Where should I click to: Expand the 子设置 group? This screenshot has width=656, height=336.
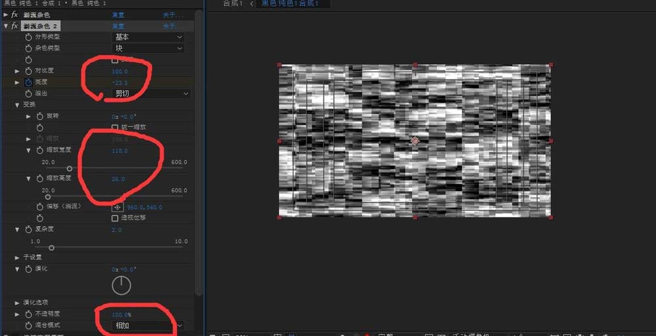tap(17, 257)
